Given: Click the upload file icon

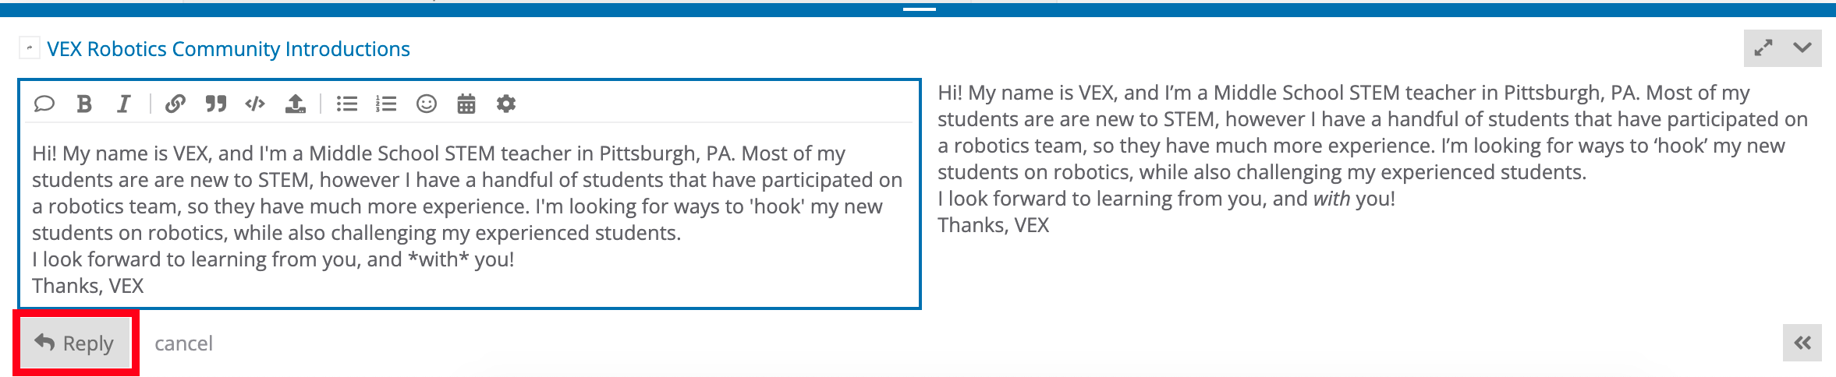Looking at the screenshot, I should pos(296,104).
